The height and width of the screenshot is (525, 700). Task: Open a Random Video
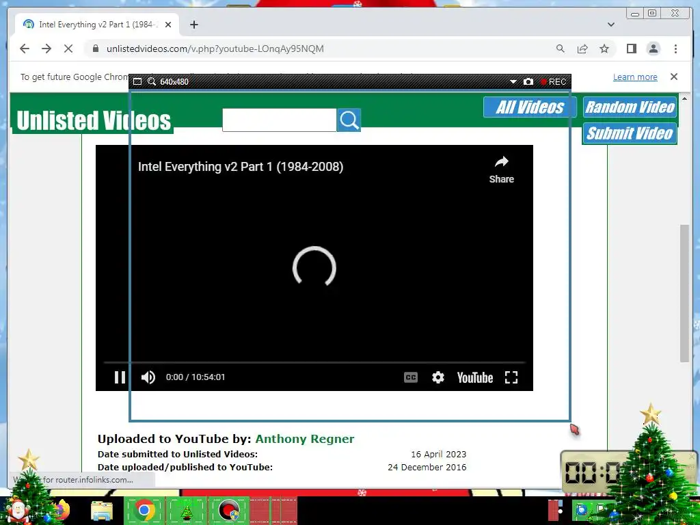click(x=630, y=107)
